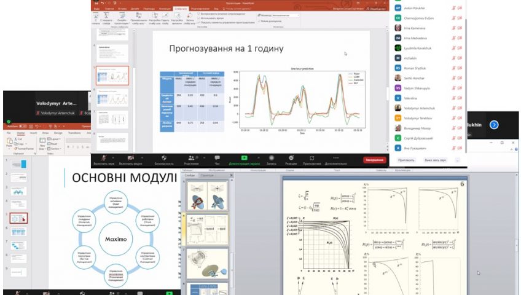Expand participants arrow in Zoom toolbar
521x295 pixels.
[204, 158]
